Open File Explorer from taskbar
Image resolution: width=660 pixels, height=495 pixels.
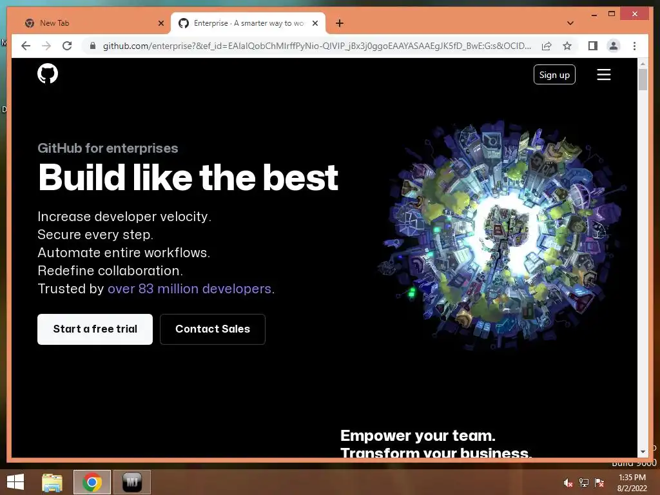pos(52,482)
